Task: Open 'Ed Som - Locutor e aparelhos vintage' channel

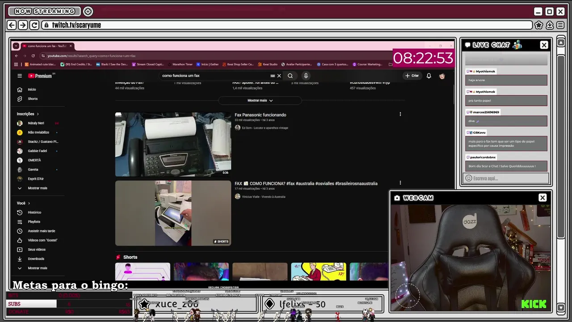Action: [x=265, y=128]
